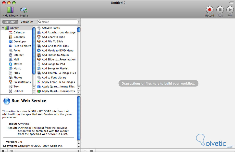Start recording with the Record button
This screenshot has height=152, width=235.
pos(209,10)
